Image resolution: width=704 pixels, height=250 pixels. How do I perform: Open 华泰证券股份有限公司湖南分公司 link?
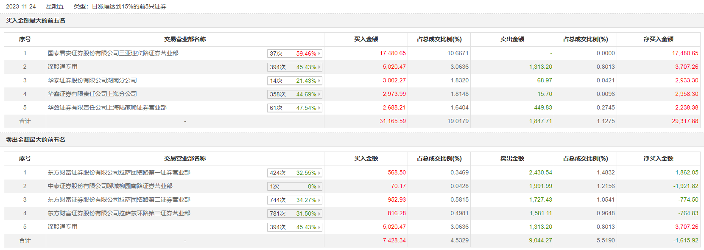pos(92,80)
